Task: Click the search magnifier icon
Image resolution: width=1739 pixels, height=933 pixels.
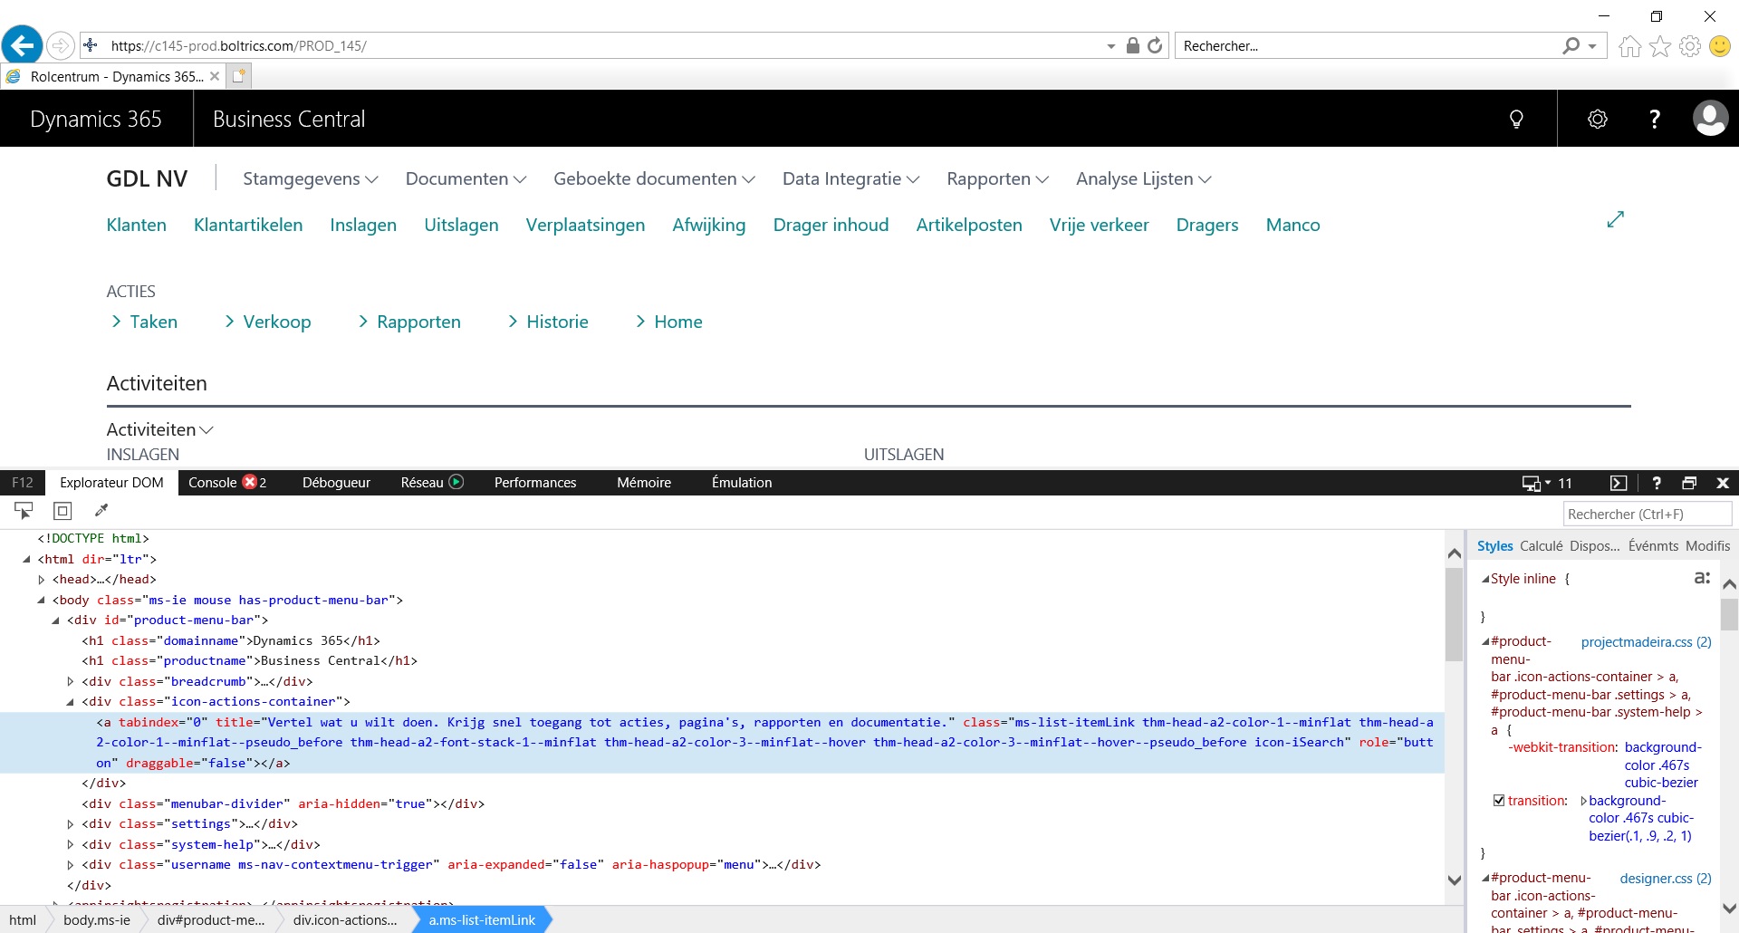Action: pyautogui.click(x=1571, y=45)
